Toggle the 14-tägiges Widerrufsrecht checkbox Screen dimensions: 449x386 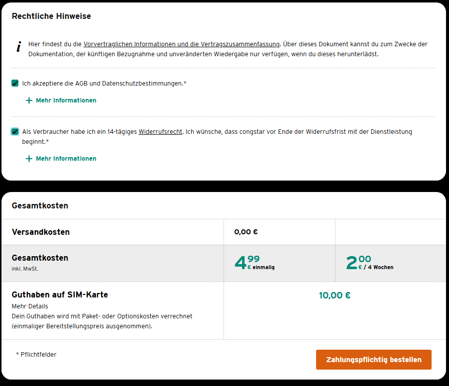(x=15, y=132)
